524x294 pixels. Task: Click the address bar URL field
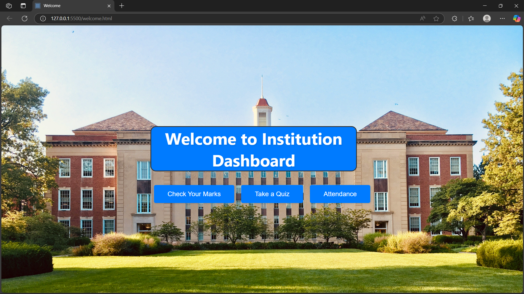[218, 19]
